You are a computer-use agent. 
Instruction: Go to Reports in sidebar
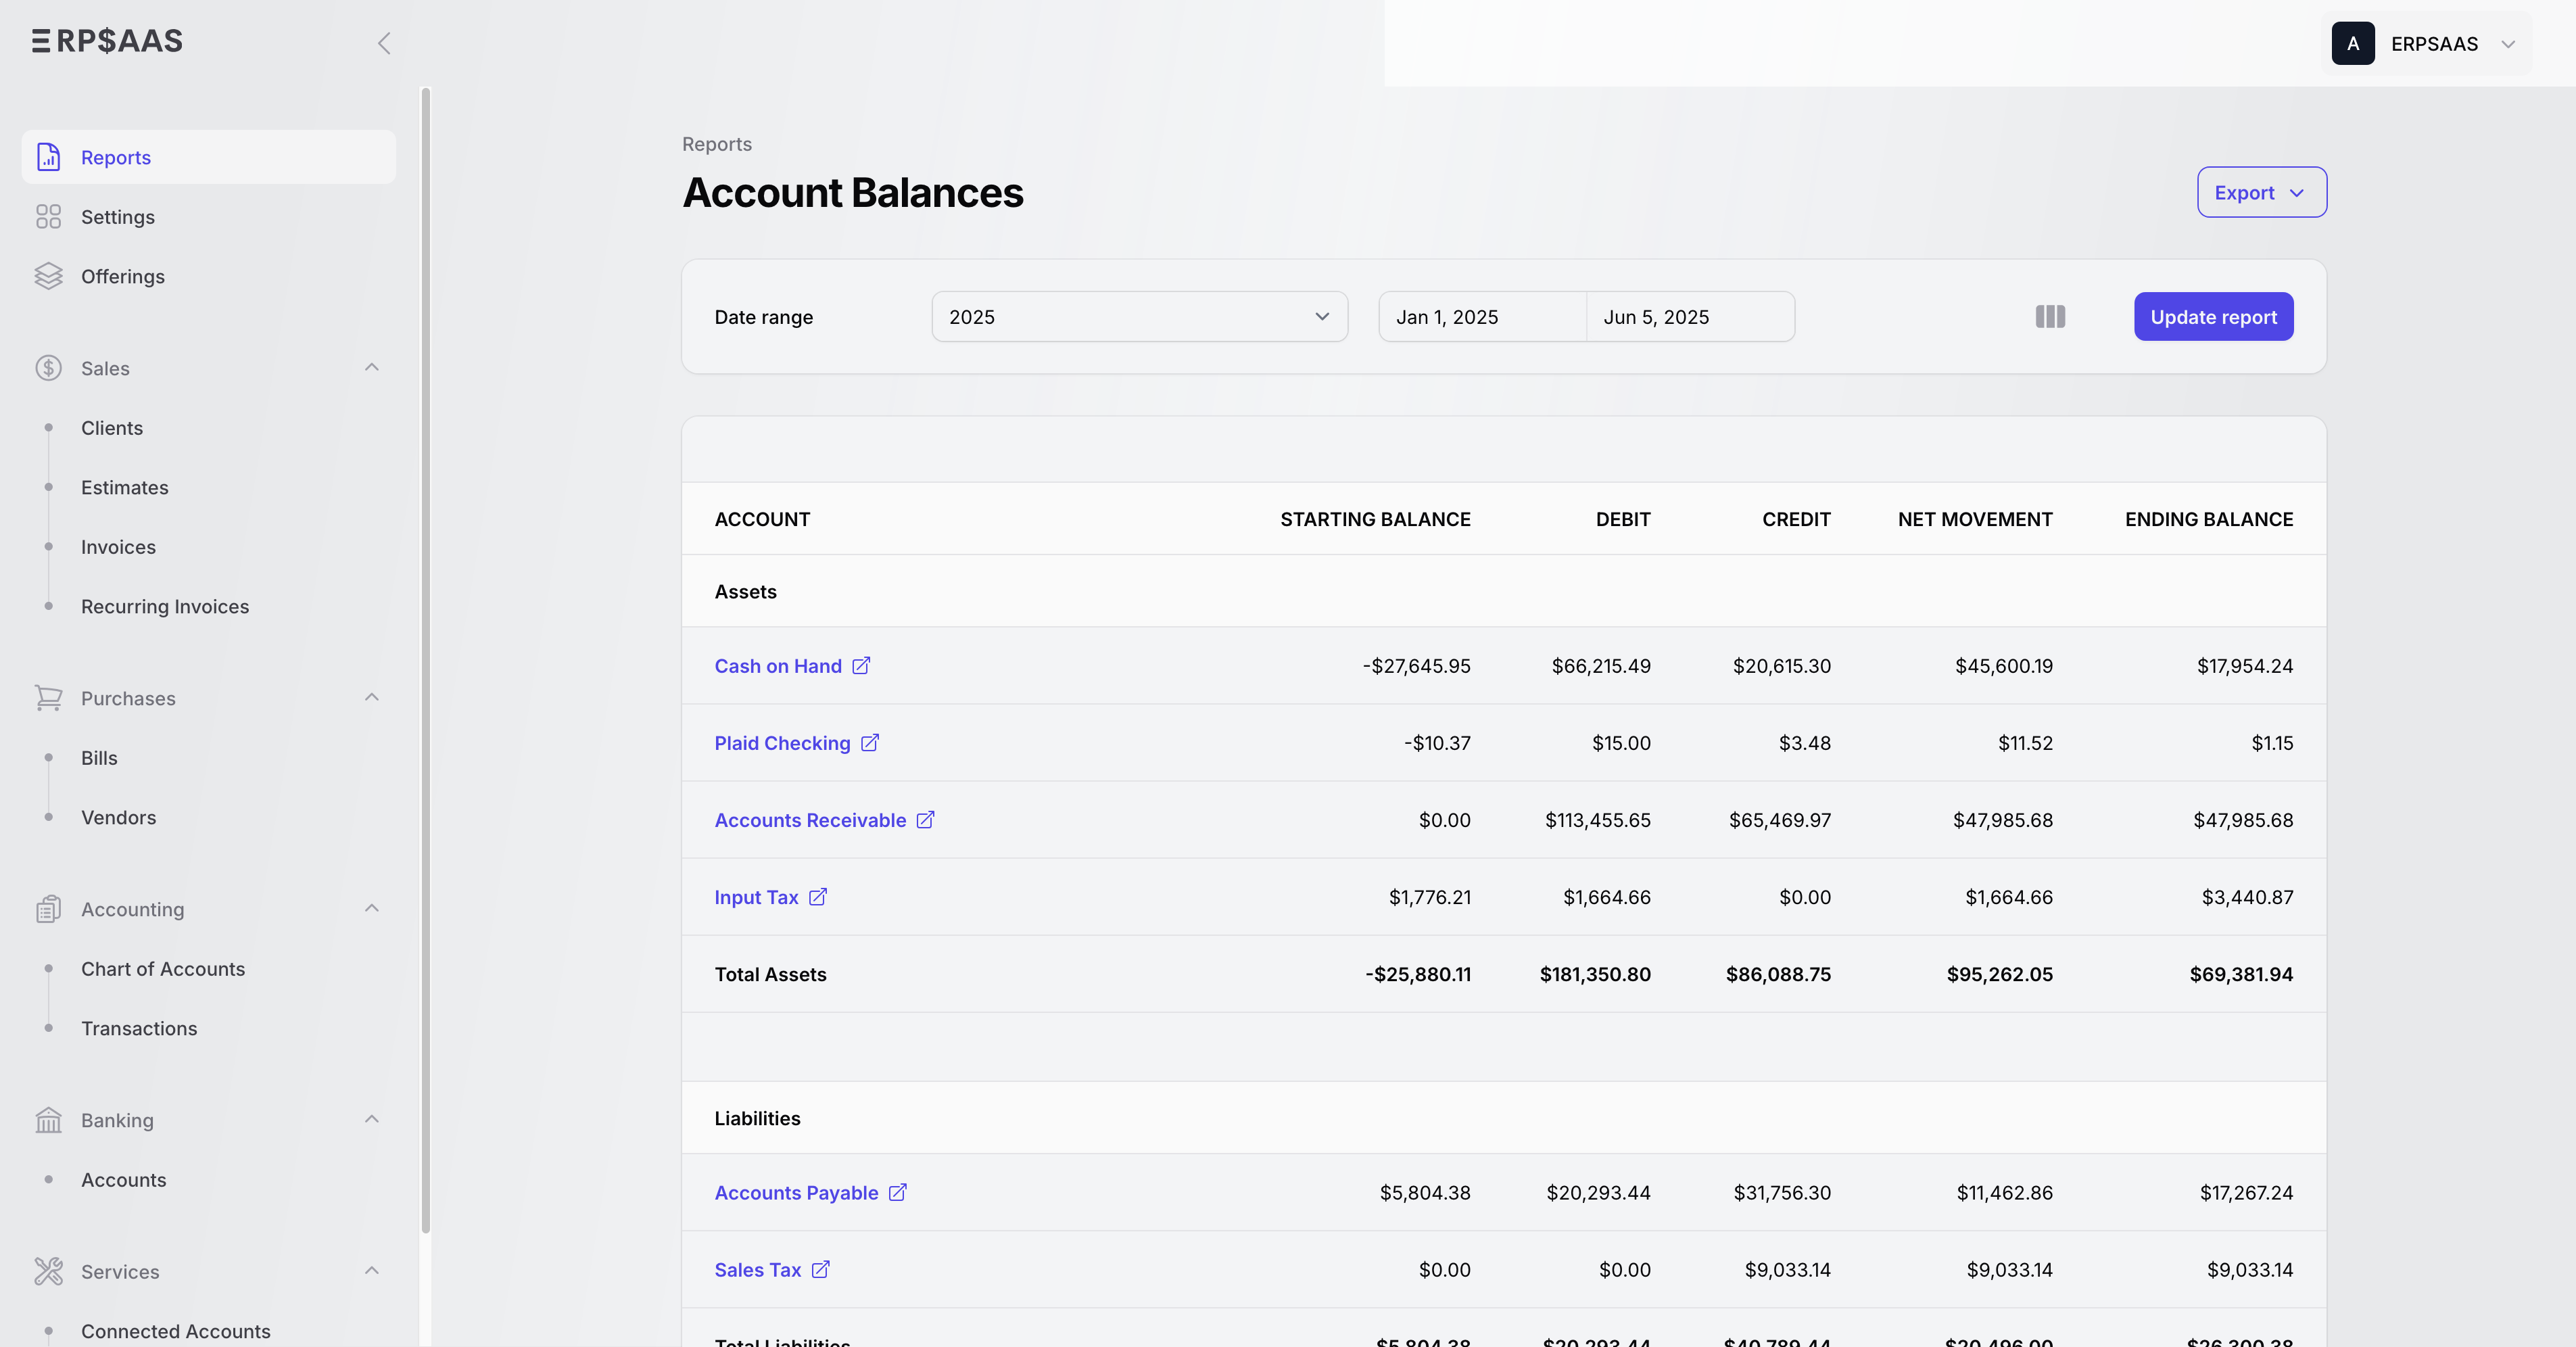click(x=209, y=157)
